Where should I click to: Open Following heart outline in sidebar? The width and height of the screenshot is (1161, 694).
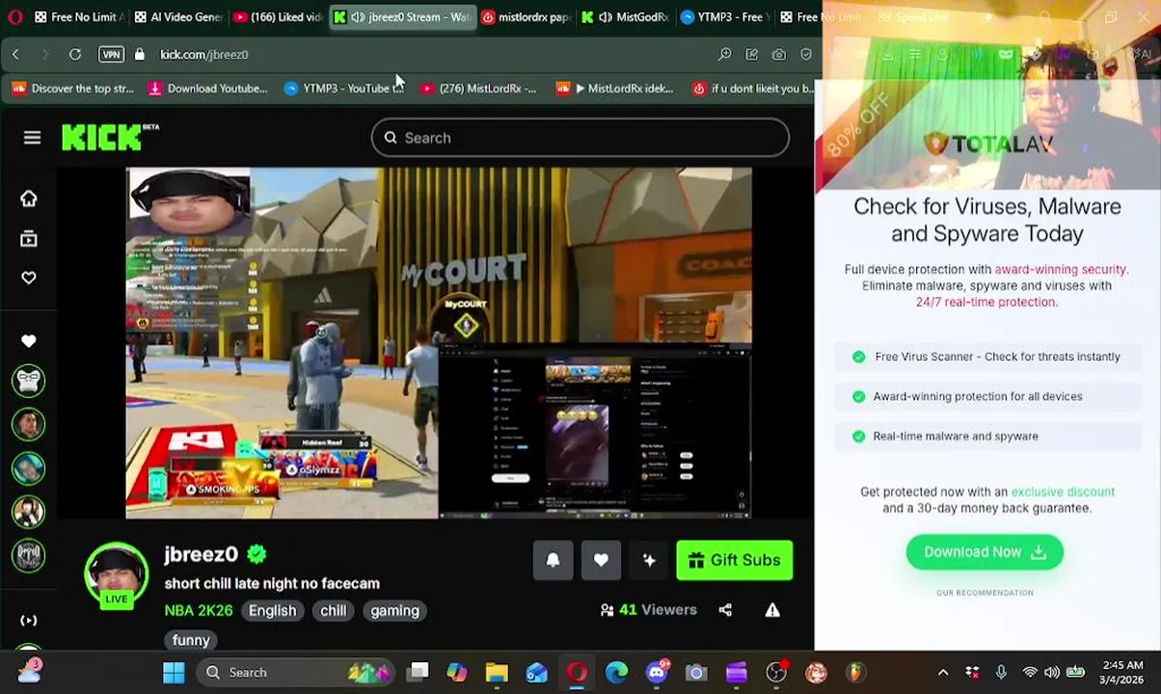[29, 278]
